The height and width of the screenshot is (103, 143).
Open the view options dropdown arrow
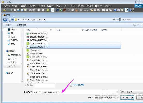[x=138, y=25]
